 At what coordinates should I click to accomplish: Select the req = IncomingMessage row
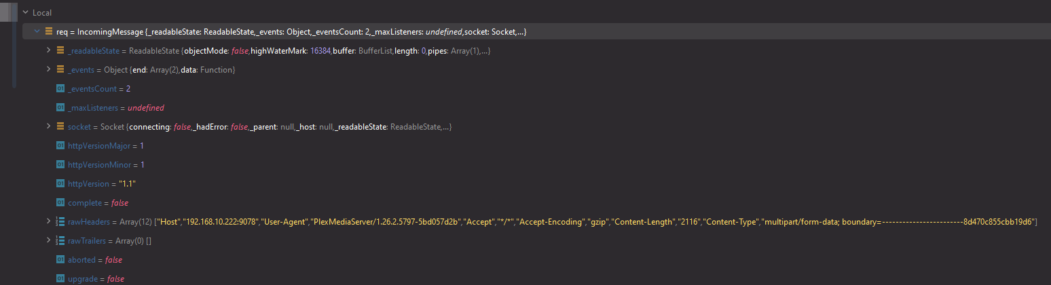535,32
